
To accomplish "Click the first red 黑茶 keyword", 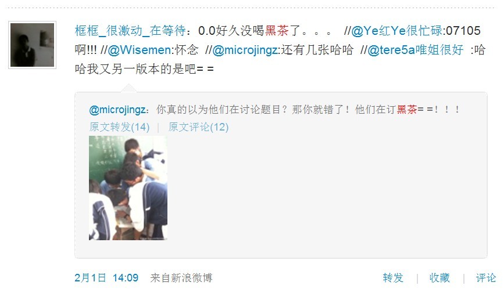I will click(x=277, y=31).
